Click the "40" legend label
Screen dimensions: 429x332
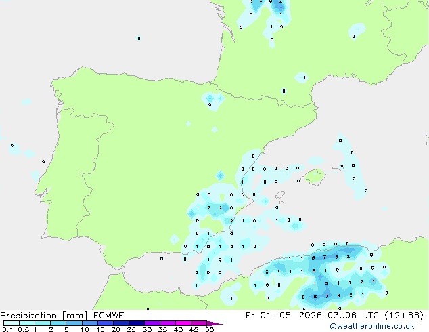[178, 329]
